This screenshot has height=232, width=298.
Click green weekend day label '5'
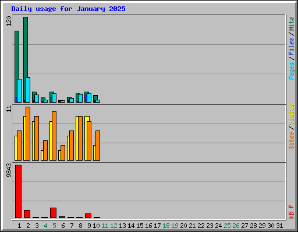pyautogui.click(x=54, y=226)
